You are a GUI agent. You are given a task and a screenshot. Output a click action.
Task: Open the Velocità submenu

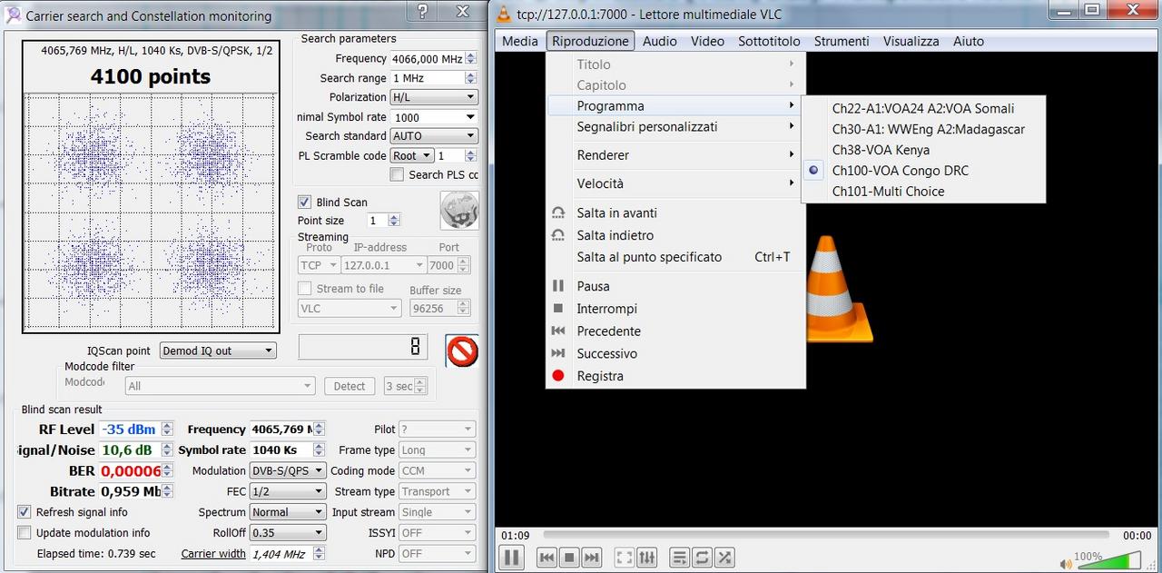(675, 183)
